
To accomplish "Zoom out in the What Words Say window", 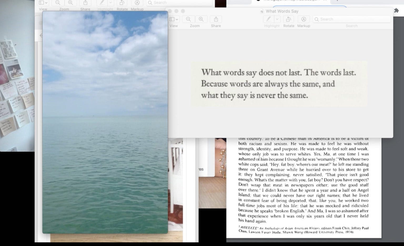I will [x=188, y=19].
